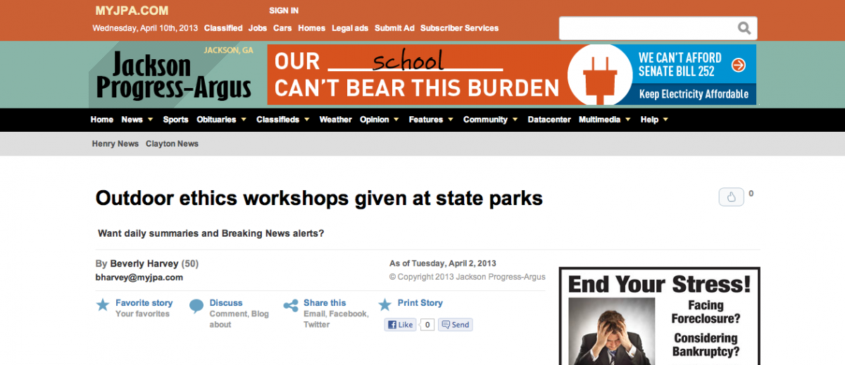Open the Cars link
Image resolution: width=845 pixels, height=365 pixels.
pyautogui.click(x=282, y=28)
